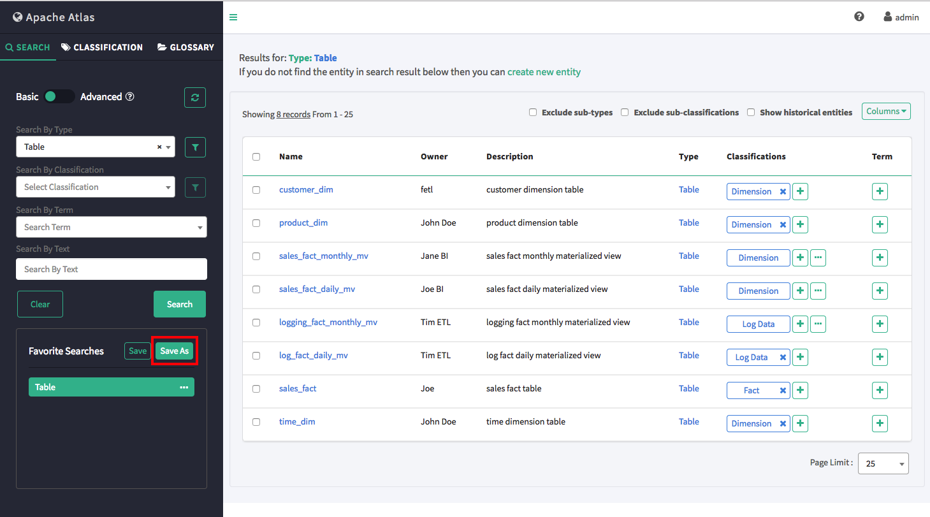Open the classification attribute filter icon
The width and height of the screenshot is (930, 517).
(x=195, y=187)
